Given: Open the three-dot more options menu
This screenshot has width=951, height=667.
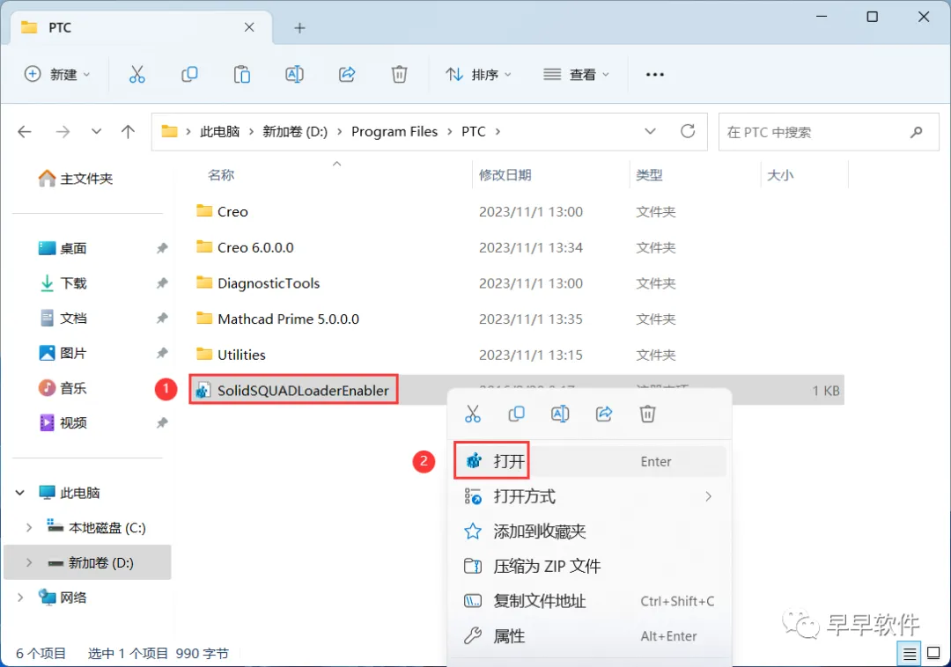Looking at the screenshot, I should click(x=655, y=75).
